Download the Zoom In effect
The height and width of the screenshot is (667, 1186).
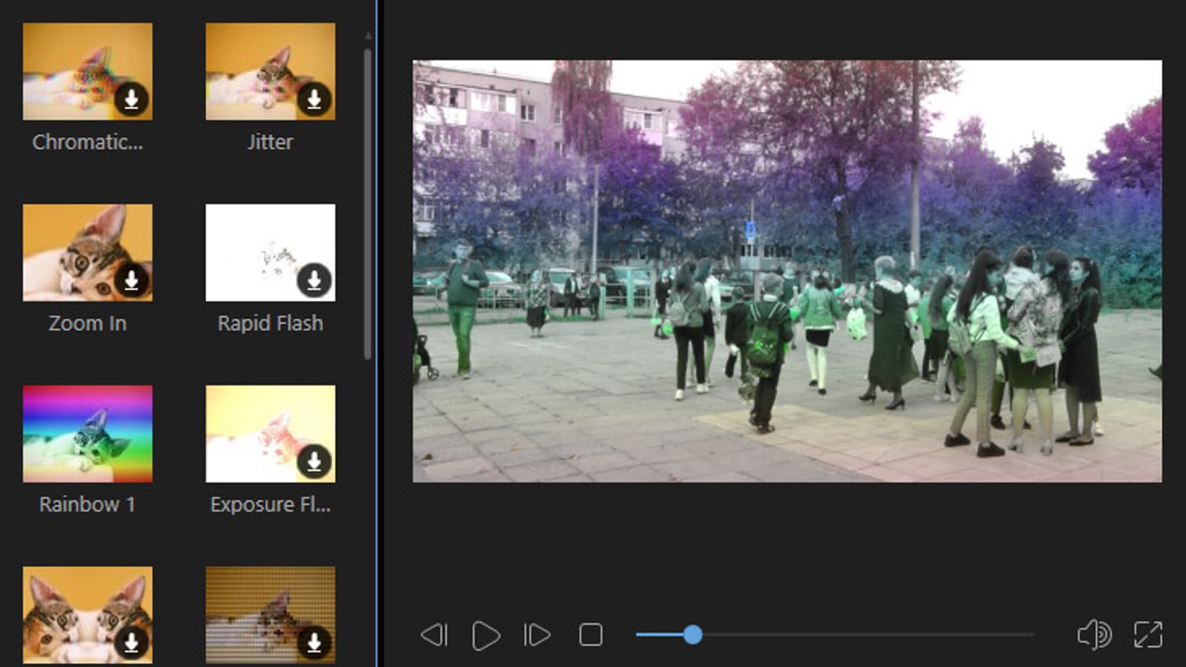click(x=131, y=280)
